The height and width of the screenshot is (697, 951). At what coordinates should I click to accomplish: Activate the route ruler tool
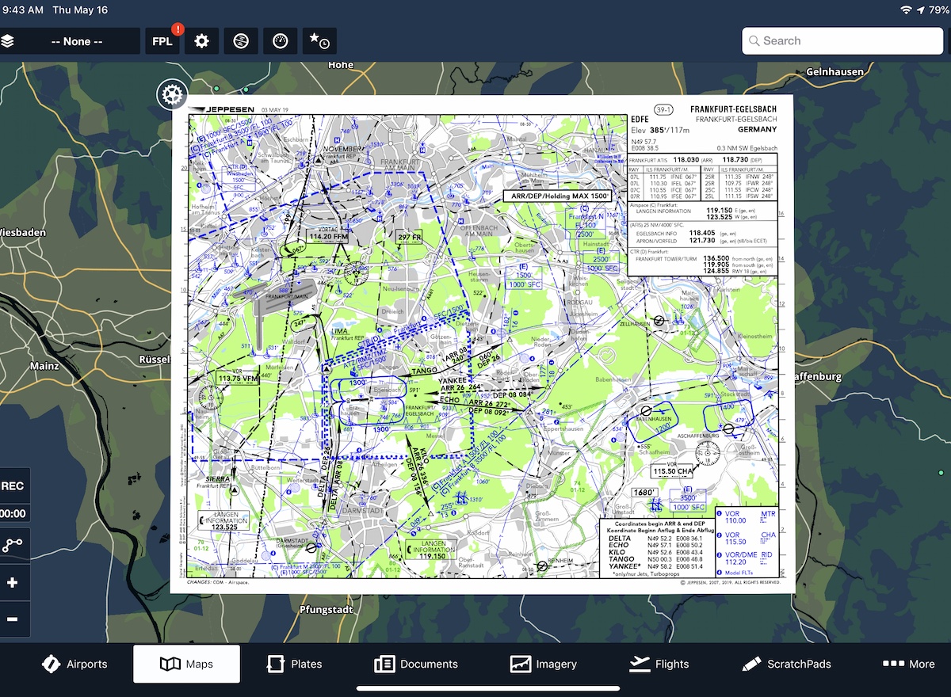pyautogui.click(x=13, y=545)
